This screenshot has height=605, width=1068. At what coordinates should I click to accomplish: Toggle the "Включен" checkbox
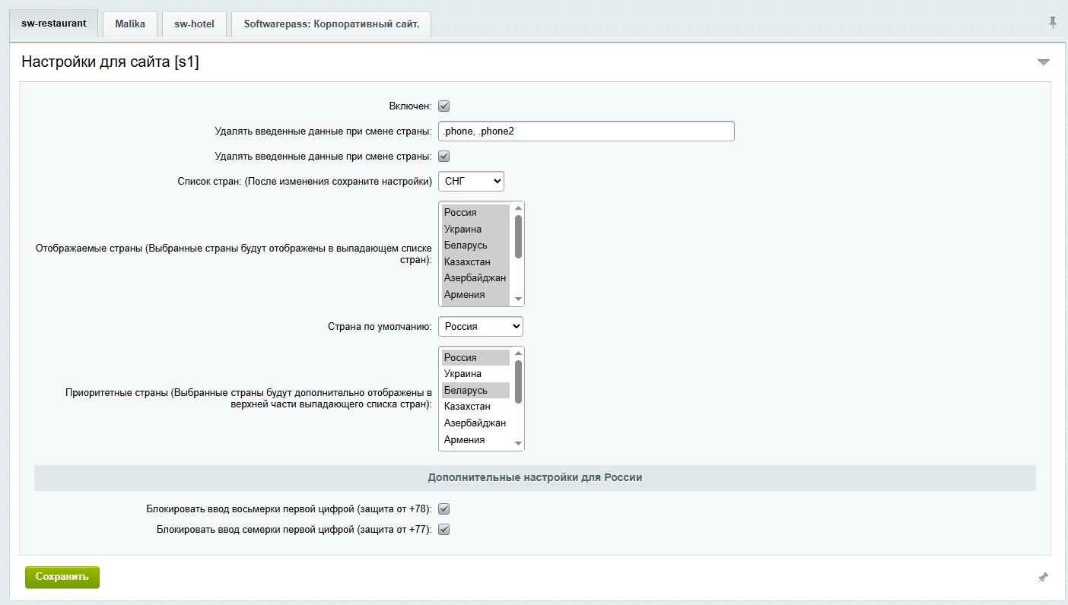[444, 106]
